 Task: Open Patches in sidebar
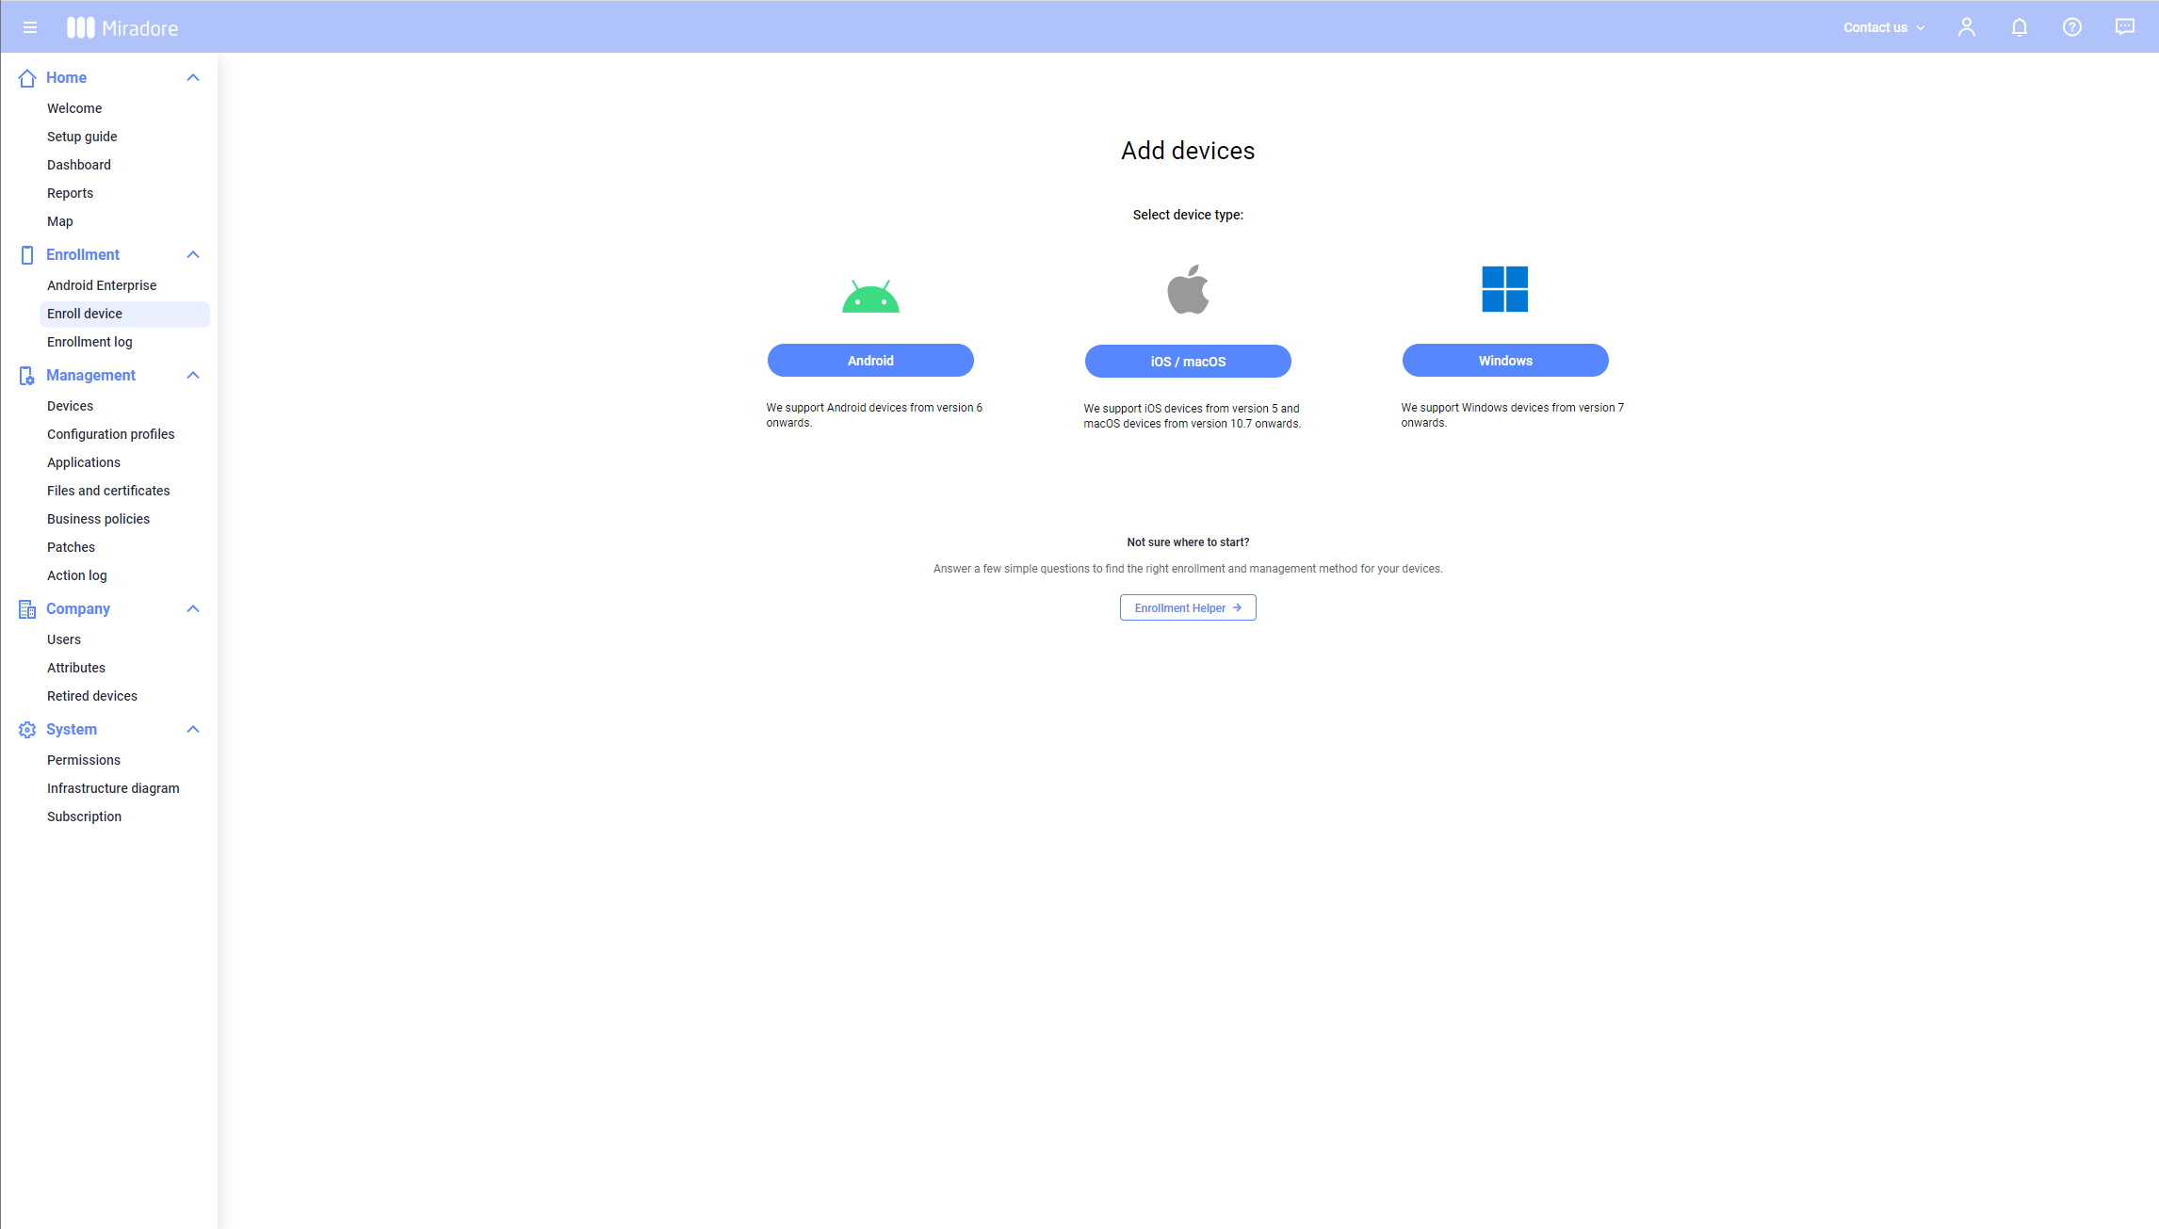[x=71, y=547]
